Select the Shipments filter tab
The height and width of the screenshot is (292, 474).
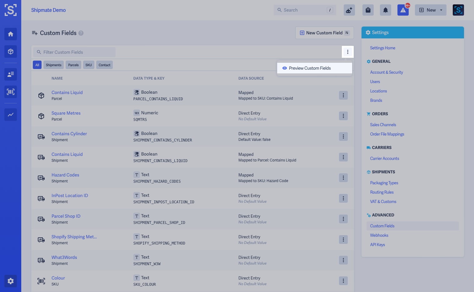pos(53,65)
